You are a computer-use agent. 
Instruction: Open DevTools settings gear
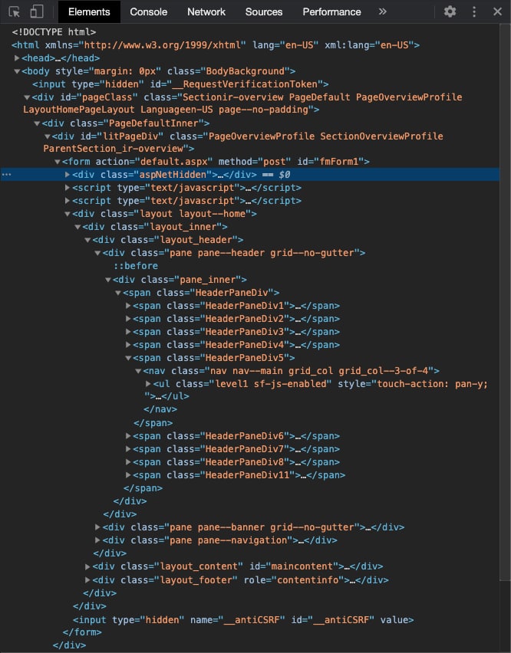tap(450, 11)
